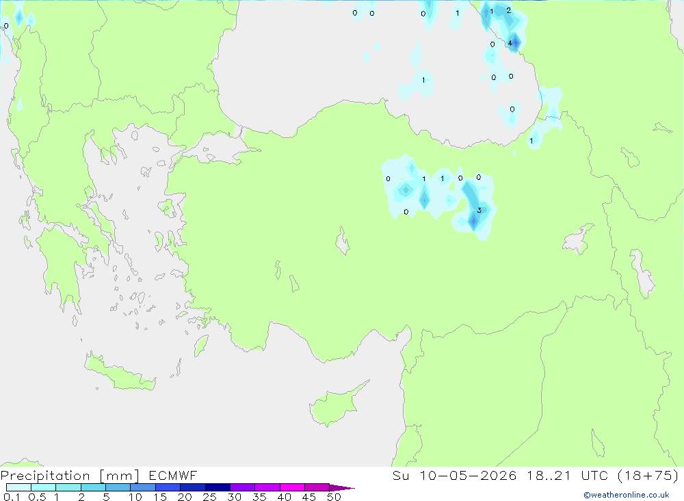Click the 'Su' weekday abbreviation
The image size is (684, 501).
click(x=400, y=475)
